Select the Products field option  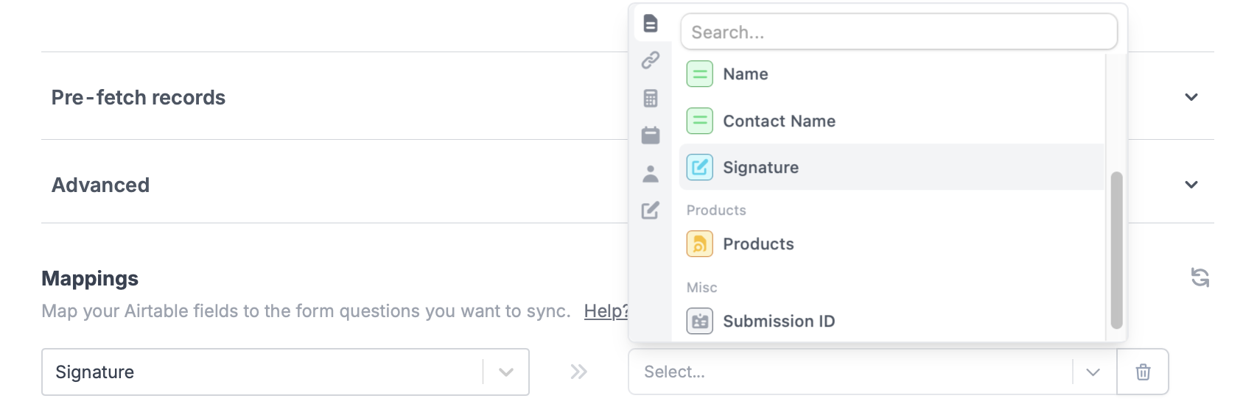point(758,244)
